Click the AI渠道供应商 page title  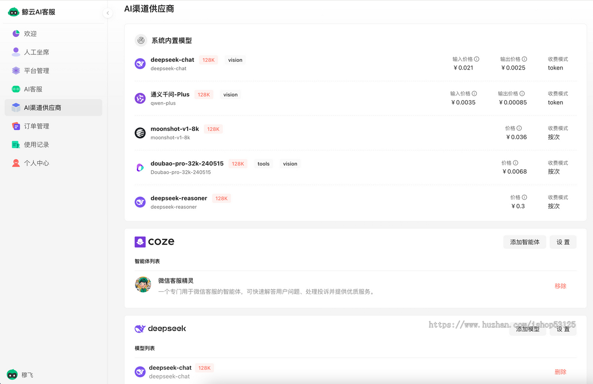(x=149, y=8)
